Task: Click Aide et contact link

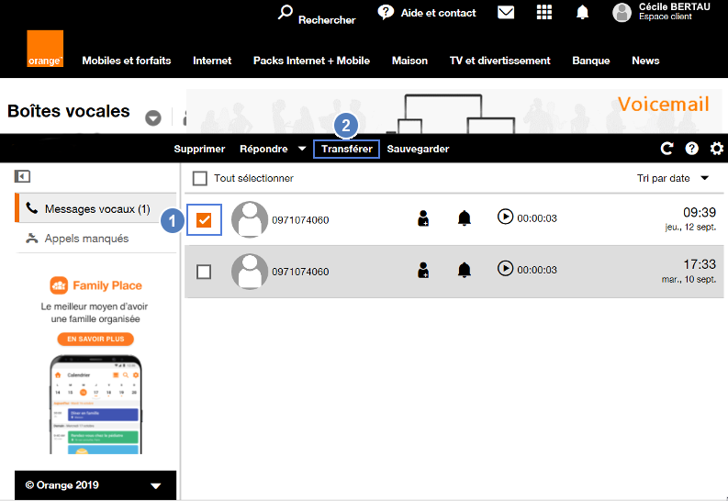Action: [x=438, y=13]
